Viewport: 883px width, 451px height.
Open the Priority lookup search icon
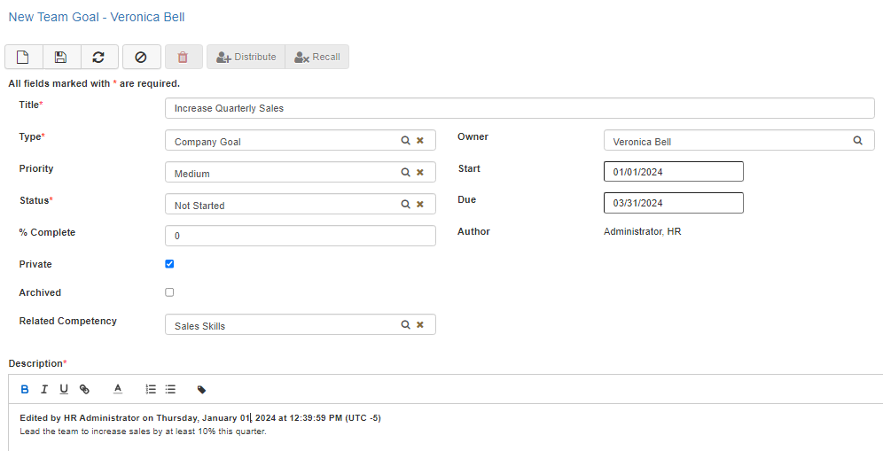point(405,173)
